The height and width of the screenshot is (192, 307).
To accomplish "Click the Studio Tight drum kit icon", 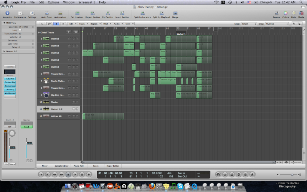I will click(x=46, y=81).
